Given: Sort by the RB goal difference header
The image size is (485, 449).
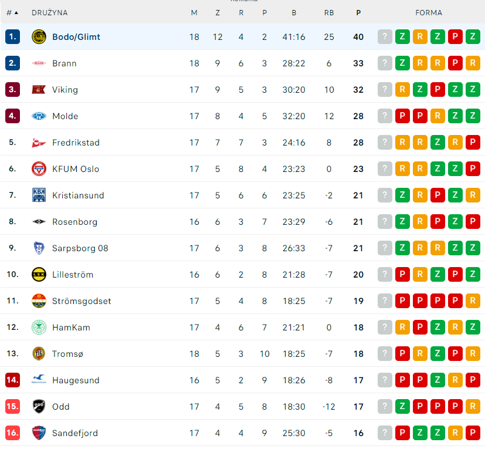Looking at the screenshot, I should [x=329, y=12].
